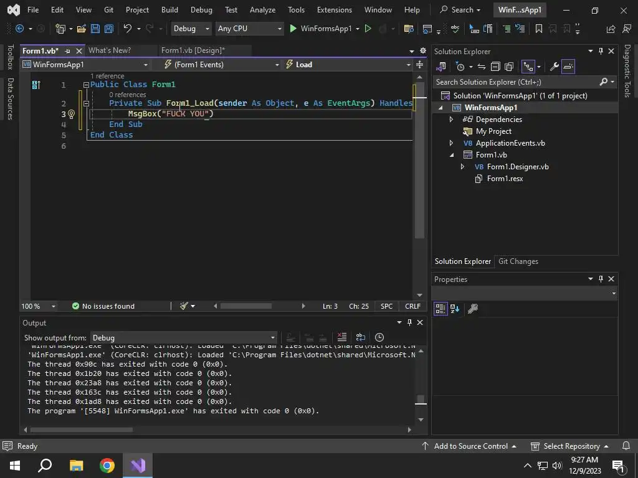Toggle a bookmark with the bookmark icon
The width and height of the screenshot is (638, 478).
[539, 29]
